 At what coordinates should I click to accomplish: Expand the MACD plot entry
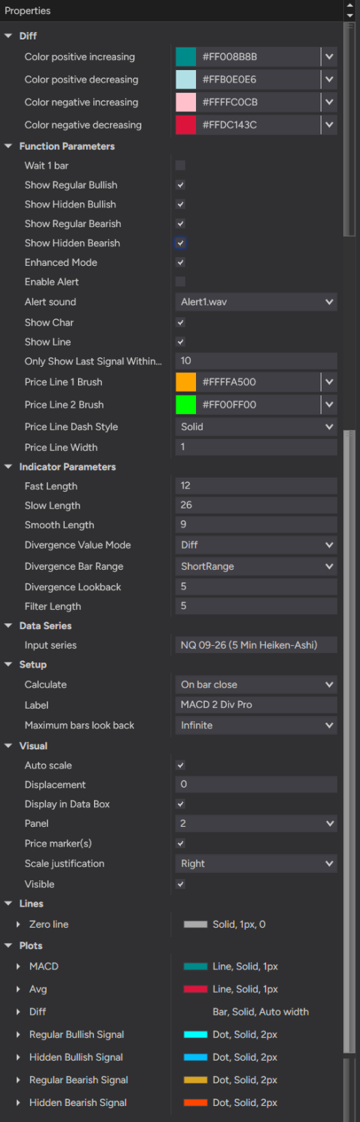(20, 966)
